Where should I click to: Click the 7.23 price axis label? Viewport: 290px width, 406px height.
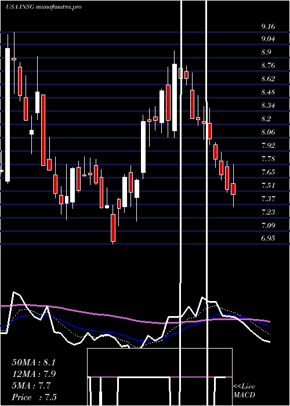268,212
